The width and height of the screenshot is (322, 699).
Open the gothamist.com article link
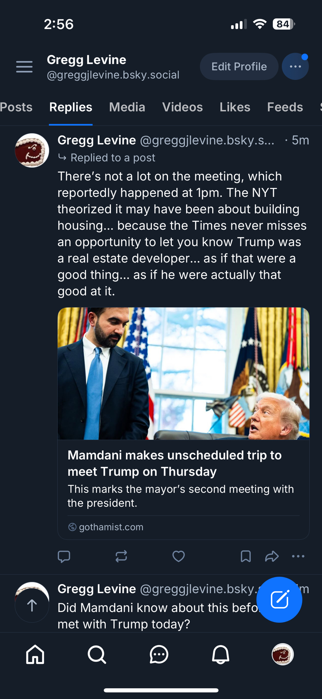[x=111, y=527]
